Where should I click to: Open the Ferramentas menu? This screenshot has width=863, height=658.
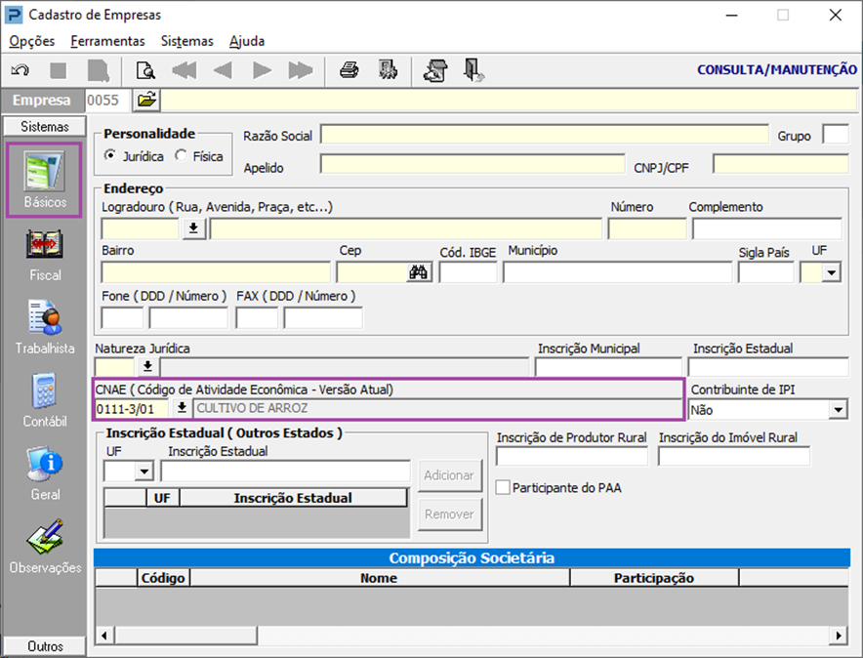point(107,41)
